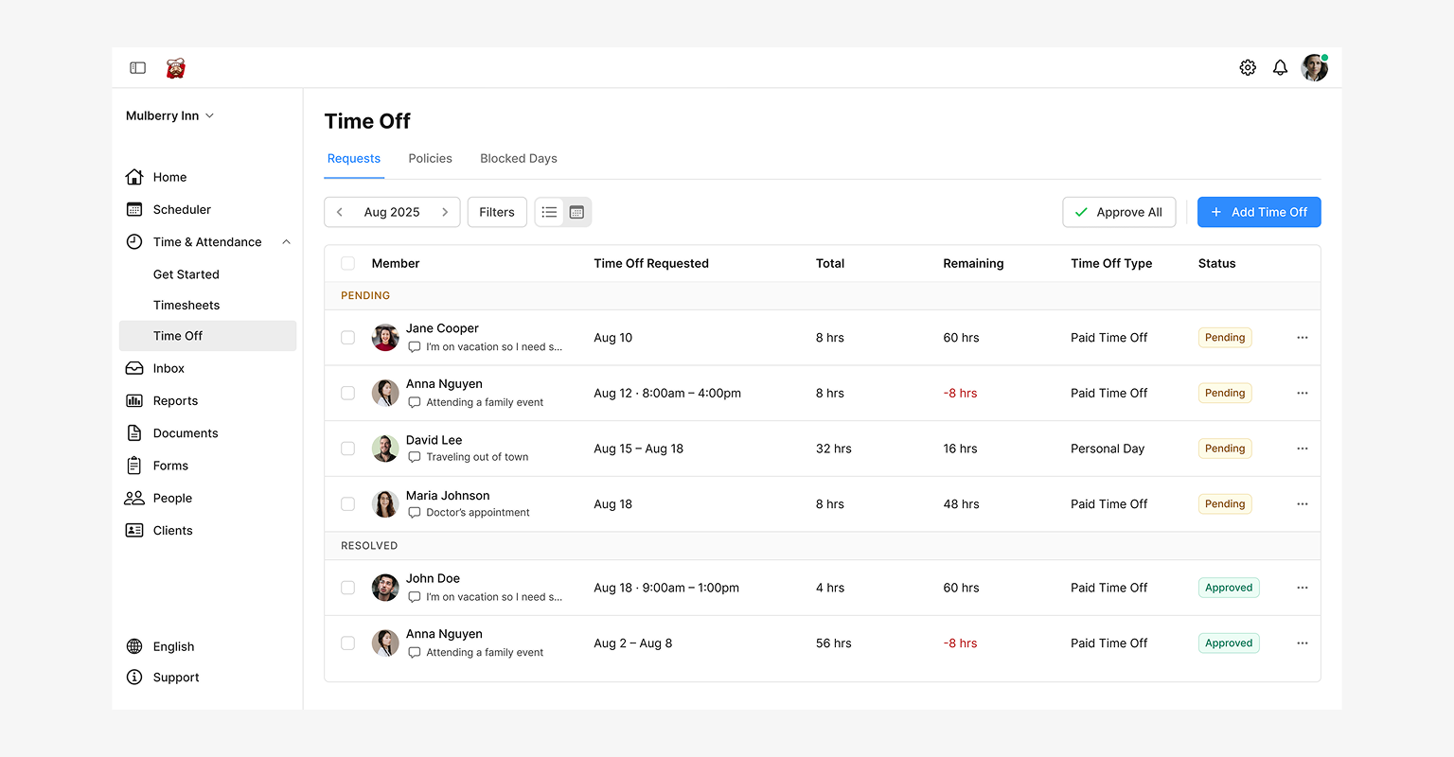
Task: Click the Approve All button
Action: pos(1119,212)
